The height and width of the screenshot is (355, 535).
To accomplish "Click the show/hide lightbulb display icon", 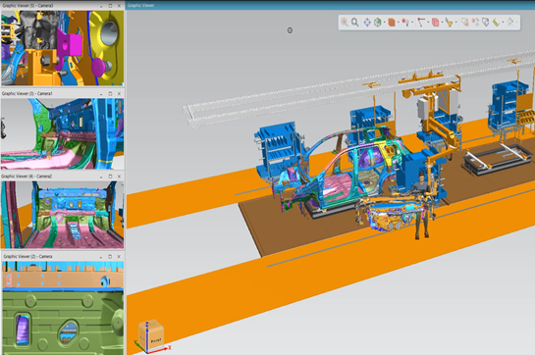I will pyautogui.click(x=405, y=23).
